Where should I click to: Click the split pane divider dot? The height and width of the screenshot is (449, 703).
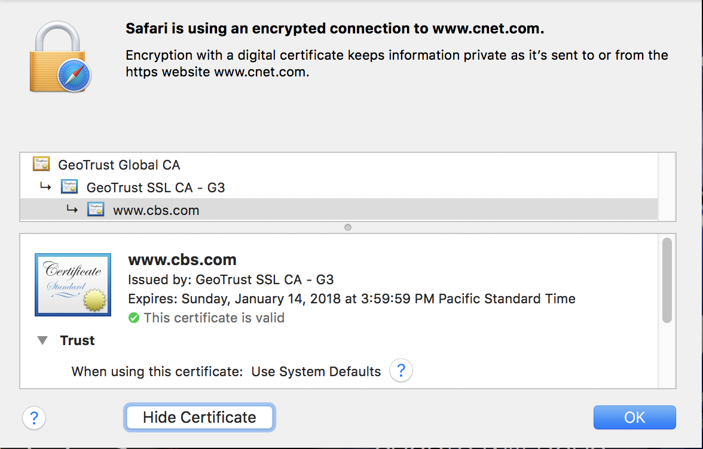[348, 227]
